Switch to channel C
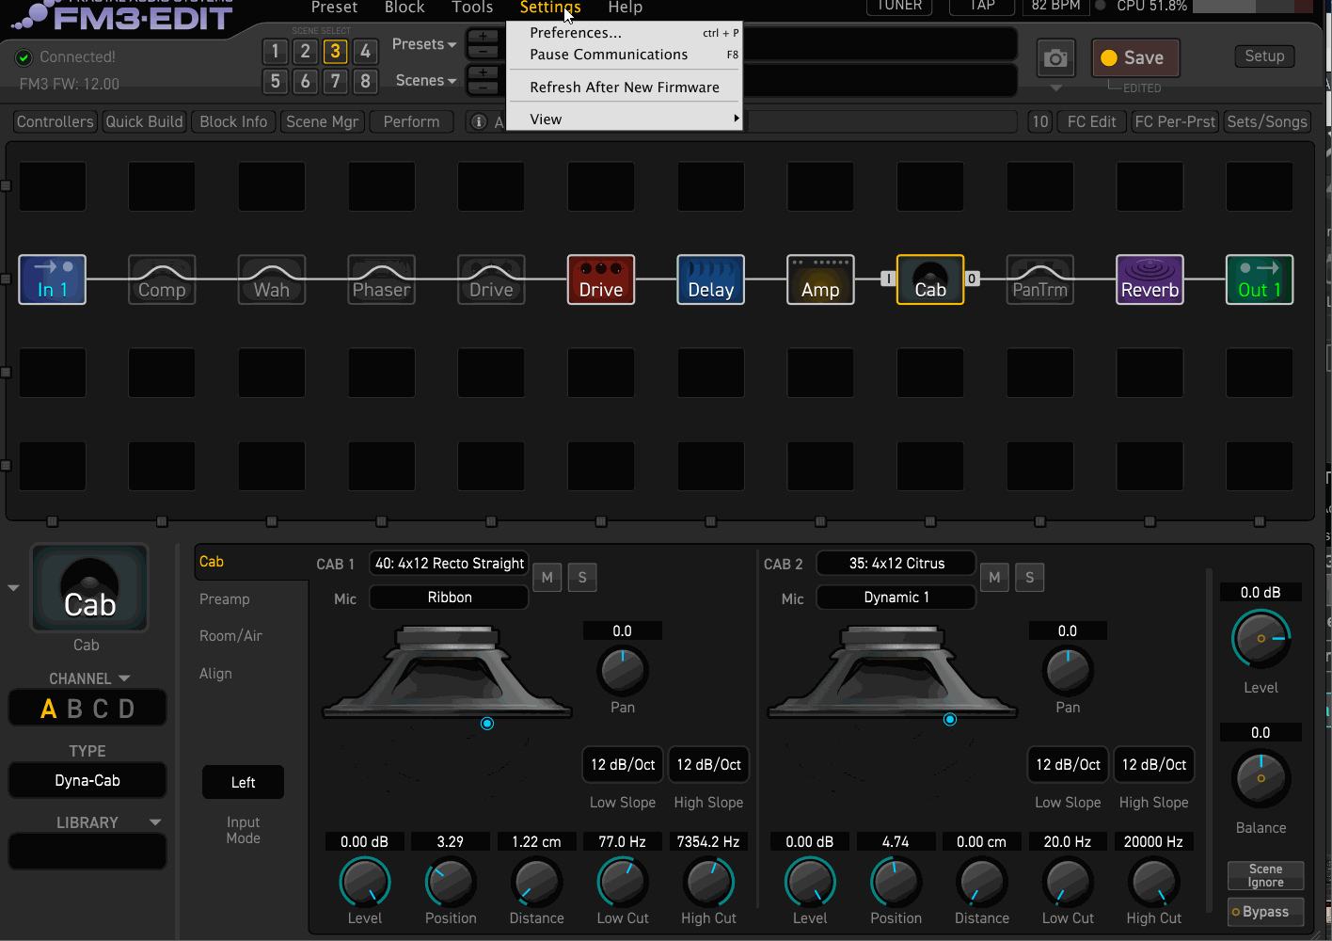 [100, 709]
